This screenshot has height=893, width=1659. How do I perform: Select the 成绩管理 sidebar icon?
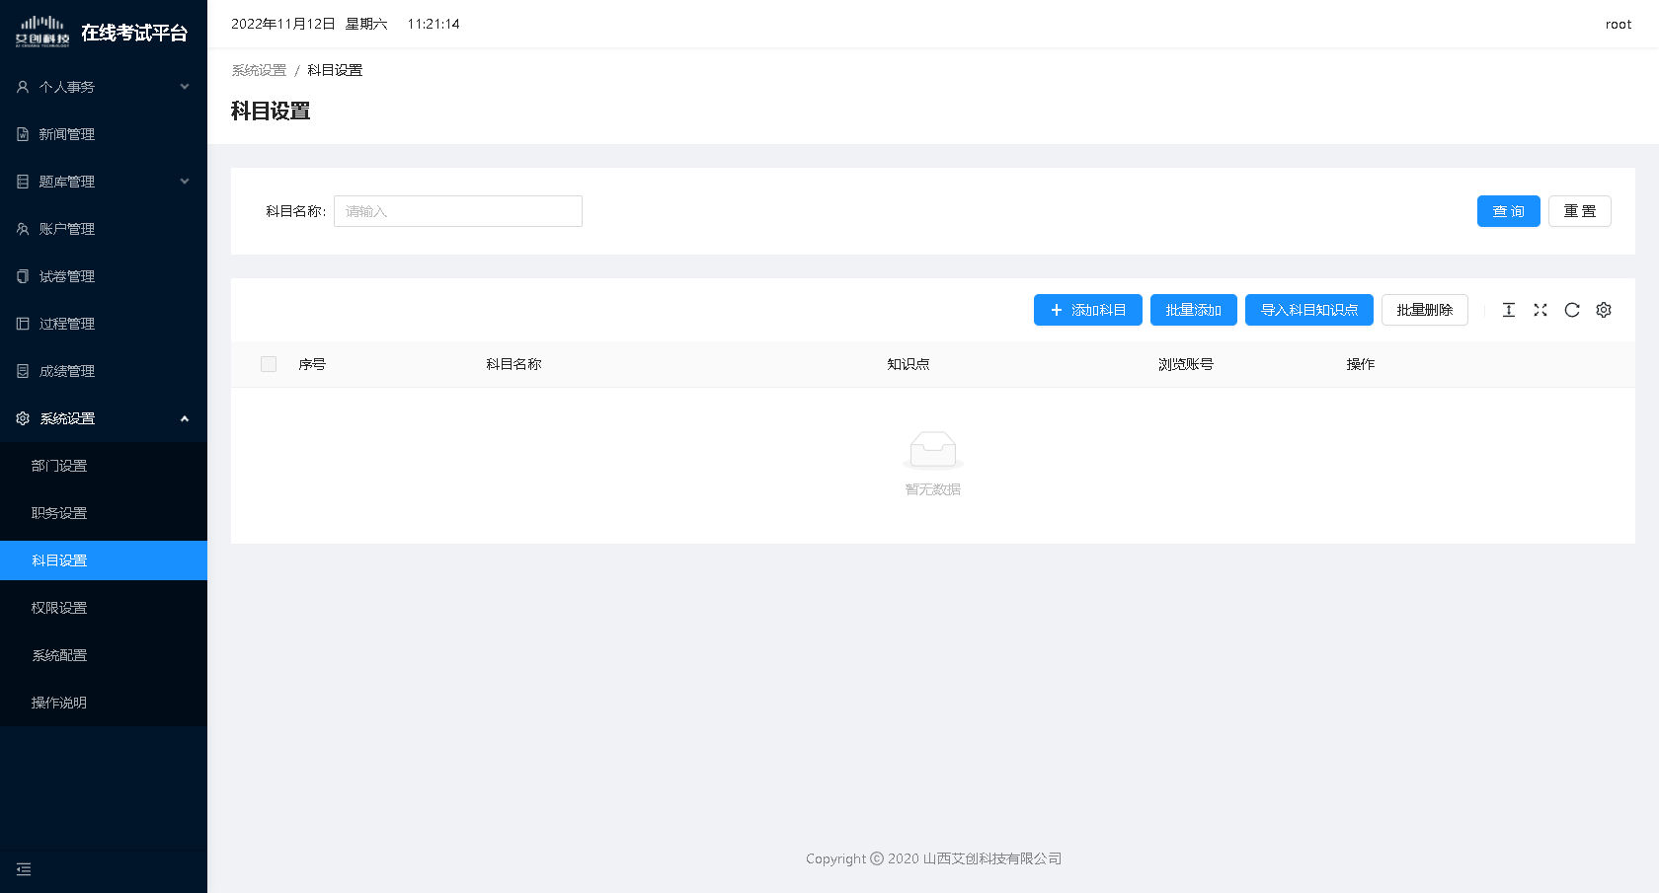(22, 371)
